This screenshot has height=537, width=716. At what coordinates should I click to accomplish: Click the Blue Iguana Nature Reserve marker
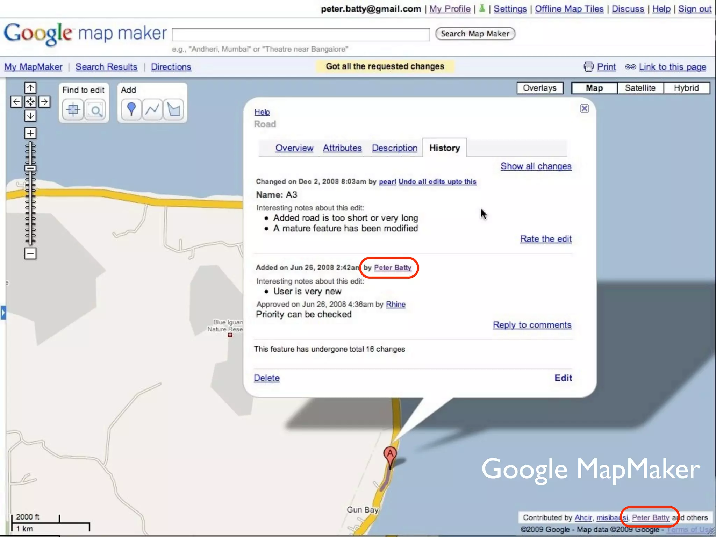[230, 335]
